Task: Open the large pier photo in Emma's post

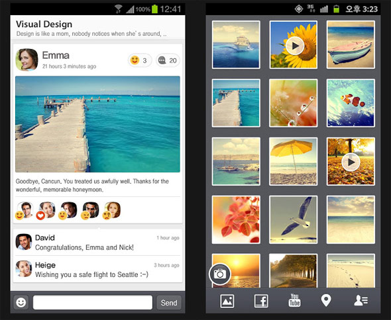Action: click(x=97, y=124)
